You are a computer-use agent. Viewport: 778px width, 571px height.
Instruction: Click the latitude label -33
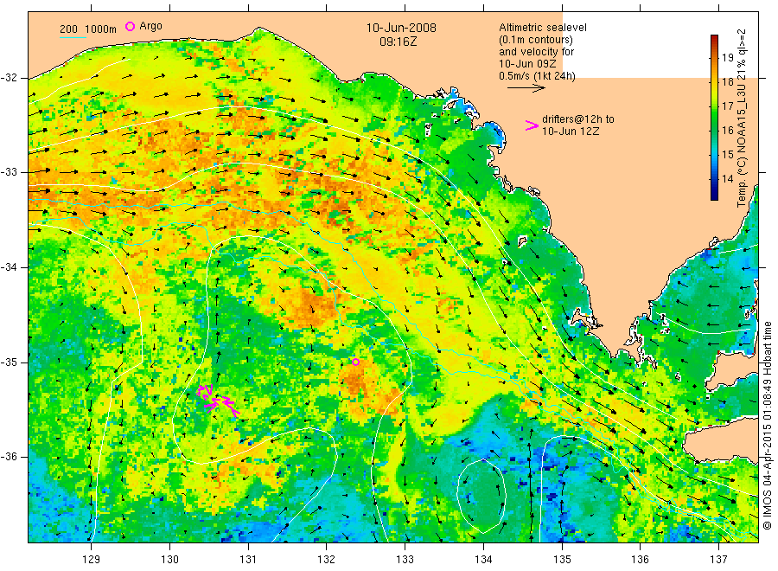click(x=9, y=173)
